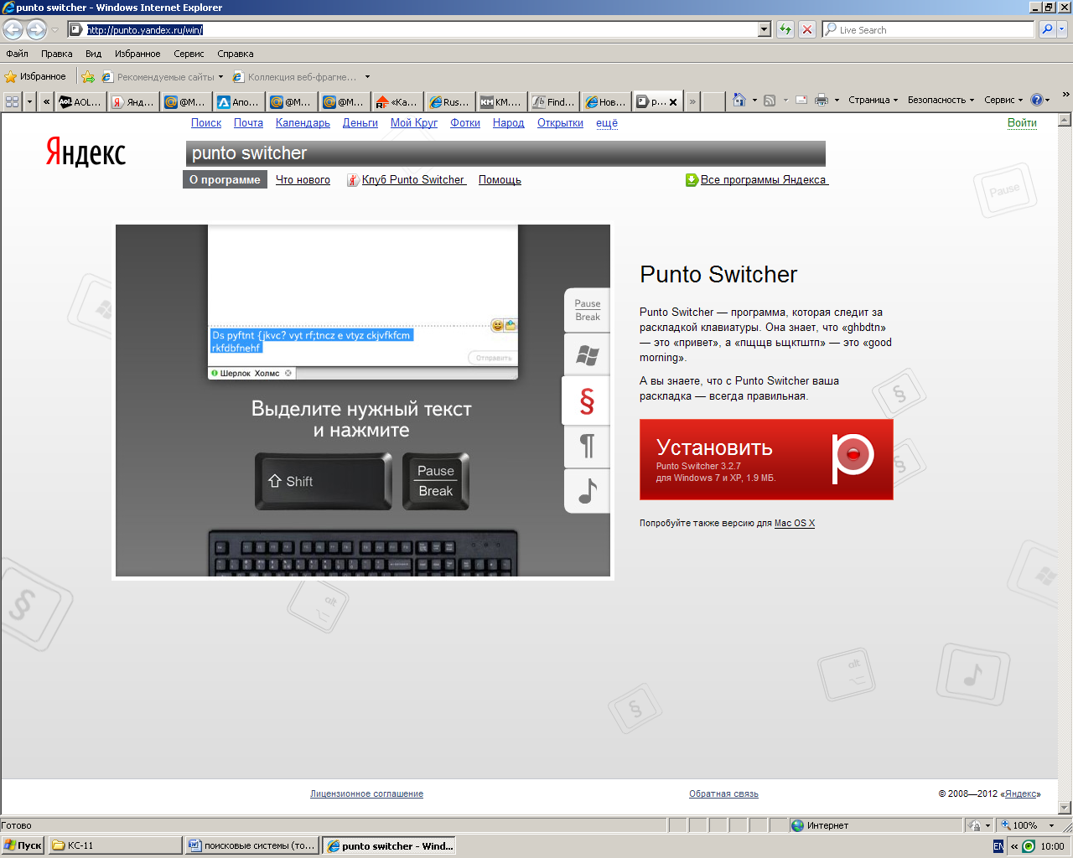Image resolution: width=1073 pixels, height=858 pixels.
Task: Add page to favorites bar star-arrow icon
Action: [x=88, y=76]
